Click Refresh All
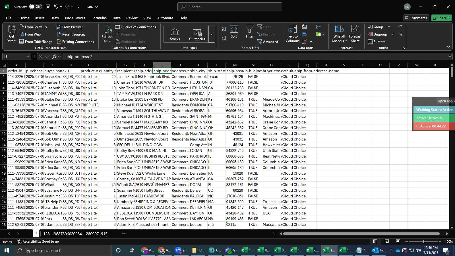 pyautogui.click(x=107, y=34)
